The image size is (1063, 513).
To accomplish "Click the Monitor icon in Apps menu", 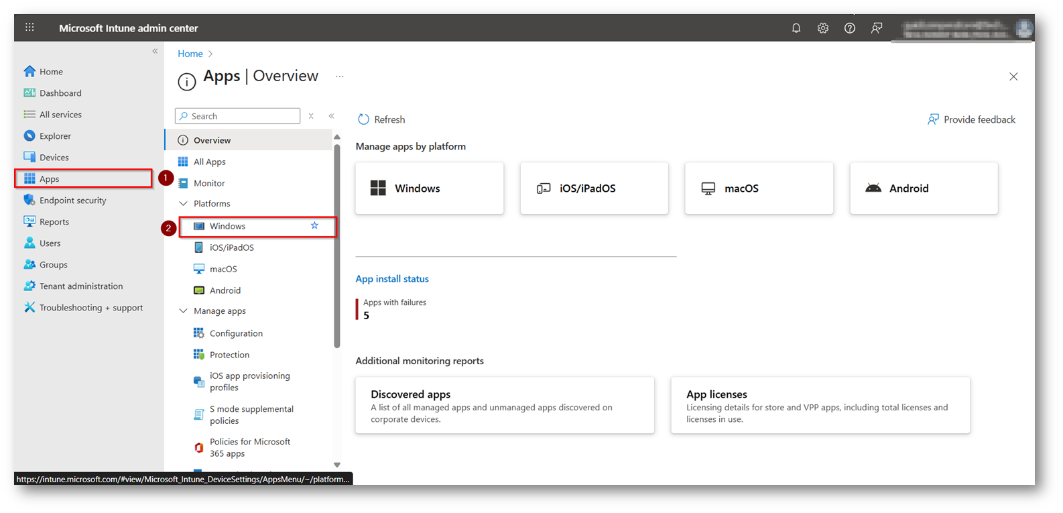I will point(183,183).
